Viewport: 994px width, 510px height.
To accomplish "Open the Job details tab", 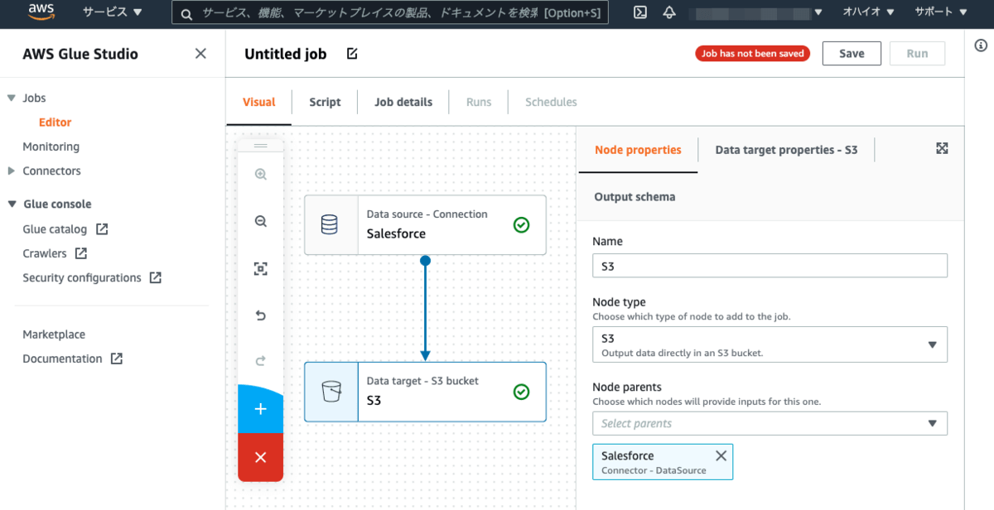I will (403, 102).
